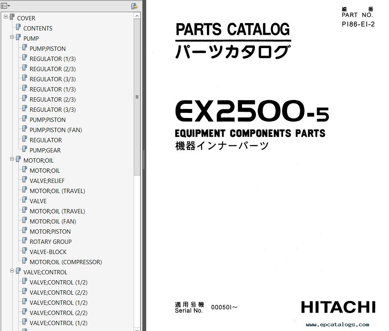Click the bookmark icon beside ROTARY GROUP

24,241
